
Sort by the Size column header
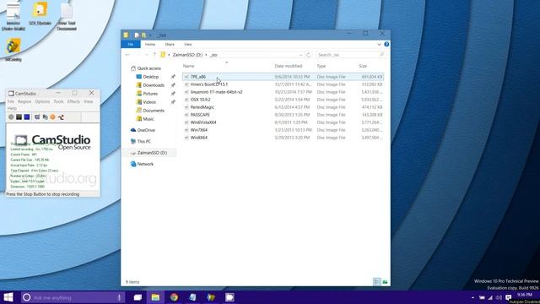[363, 66]
